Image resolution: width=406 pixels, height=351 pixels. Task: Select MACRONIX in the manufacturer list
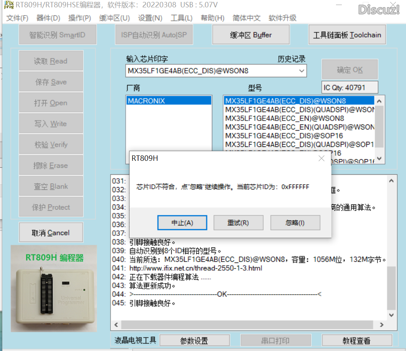tap(169, 100)
